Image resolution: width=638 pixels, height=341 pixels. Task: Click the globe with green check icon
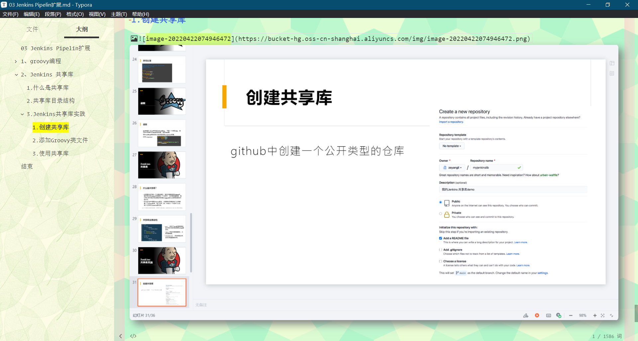click(559, 315)
